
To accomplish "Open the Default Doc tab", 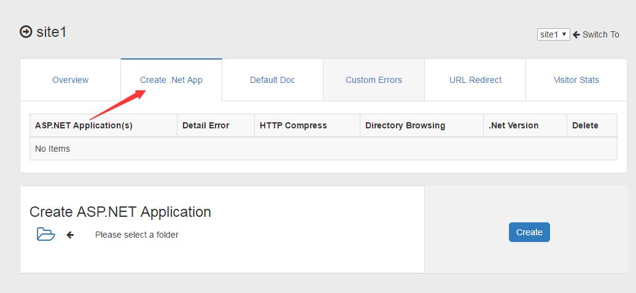I will pos(273,80).
